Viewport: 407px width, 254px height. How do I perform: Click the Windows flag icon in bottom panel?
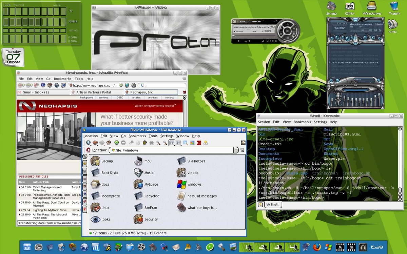coord(328,247)
